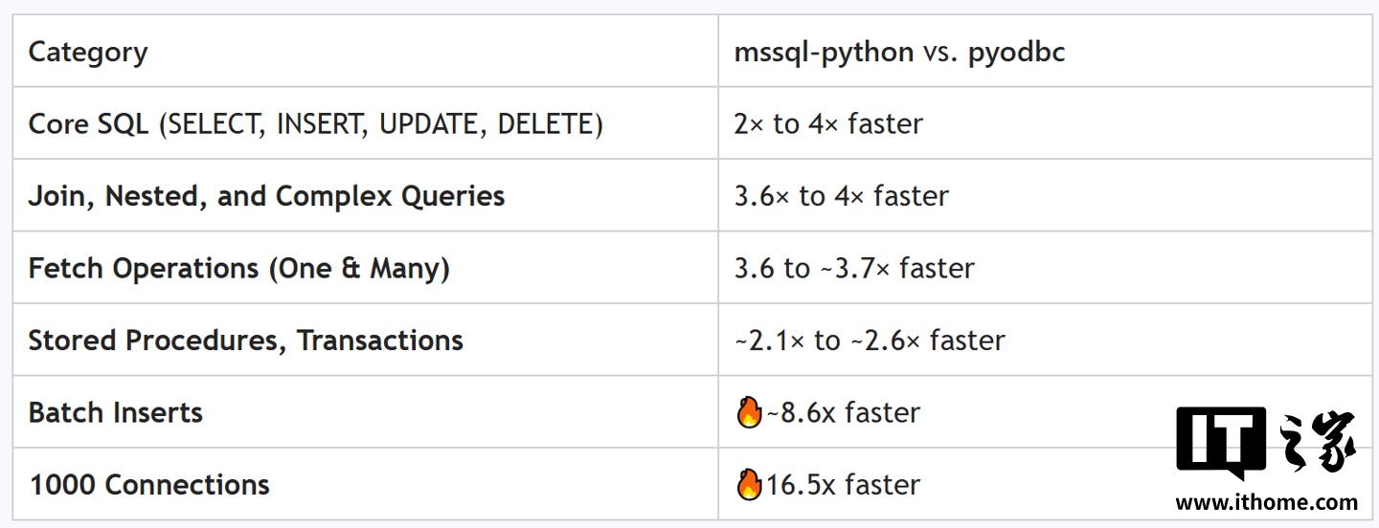Select the Batch Inserts row label
Viewport: 1379px width, 528px height.
click(116, 413)
